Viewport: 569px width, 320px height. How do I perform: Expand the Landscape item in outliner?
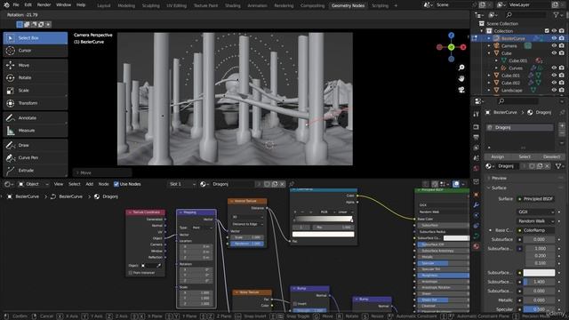tap(489, 91)
